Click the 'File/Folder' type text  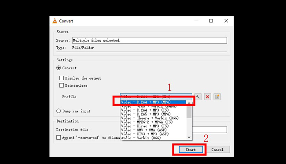pyautogui.click(x=83, y=48)
